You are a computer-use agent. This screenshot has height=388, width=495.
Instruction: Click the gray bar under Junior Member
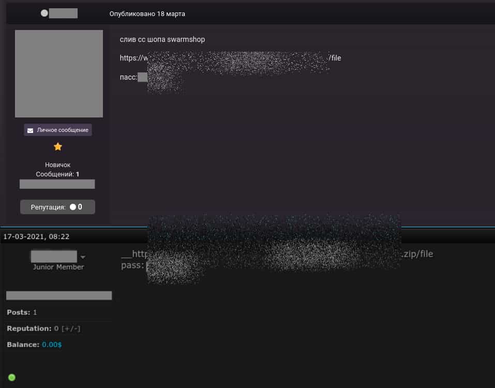[59, 295]
